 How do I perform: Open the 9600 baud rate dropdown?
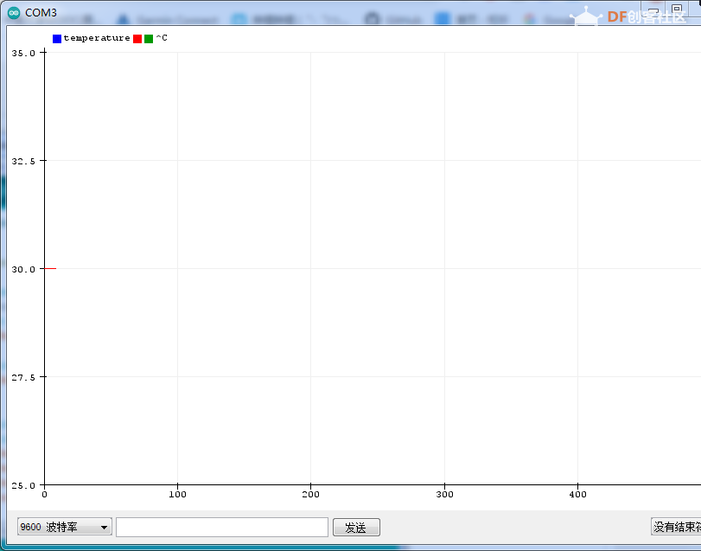pyautogui.click(x=64, y=527)
